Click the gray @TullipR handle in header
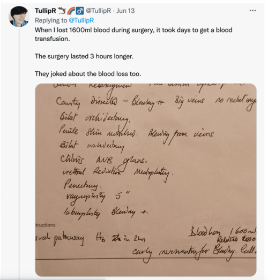This screenshot has height=280, width=268. (98, 11)
